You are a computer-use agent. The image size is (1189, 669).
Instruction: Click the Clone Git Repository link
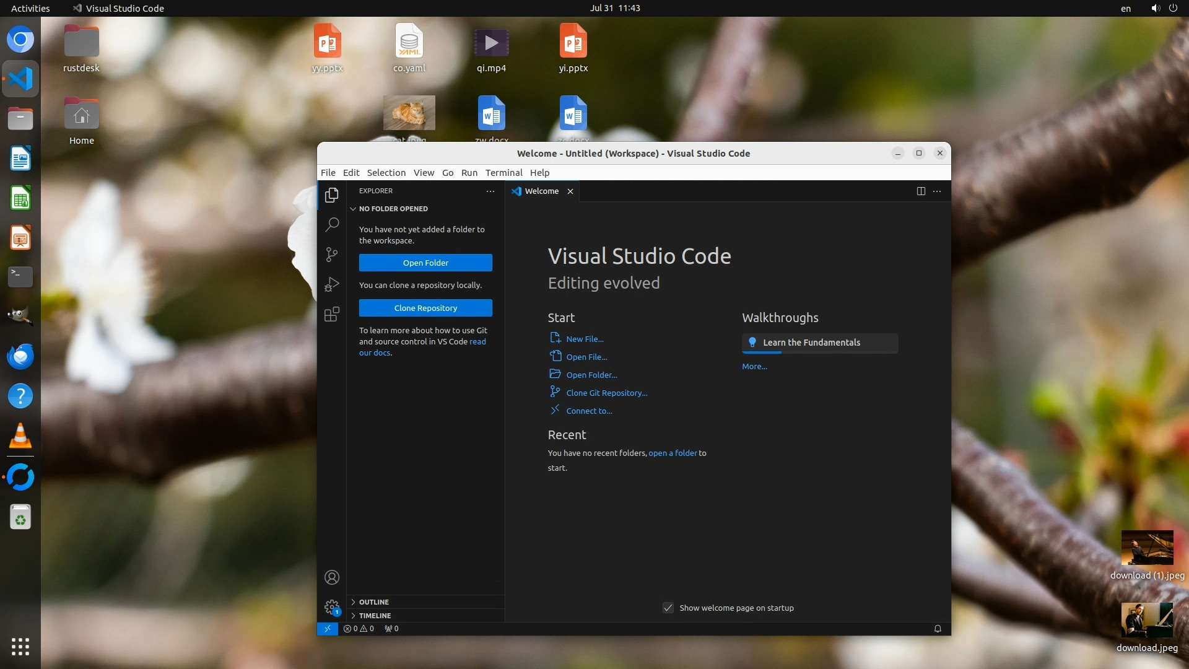pyautogui.click(x=606, y=393)
